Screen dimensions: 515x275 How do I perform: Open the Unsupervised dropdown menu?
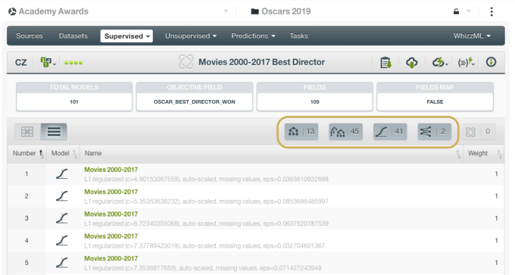click(x=191, y=36)
